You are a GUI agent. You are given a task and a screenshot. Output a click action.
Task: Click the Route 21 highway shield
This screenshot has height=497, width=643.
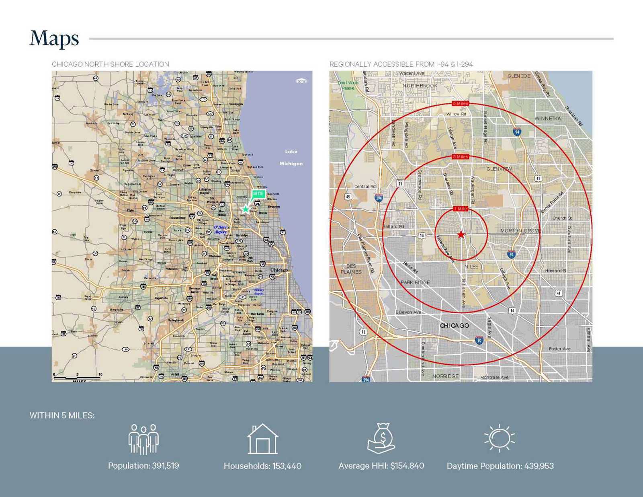tap(400, 183)
